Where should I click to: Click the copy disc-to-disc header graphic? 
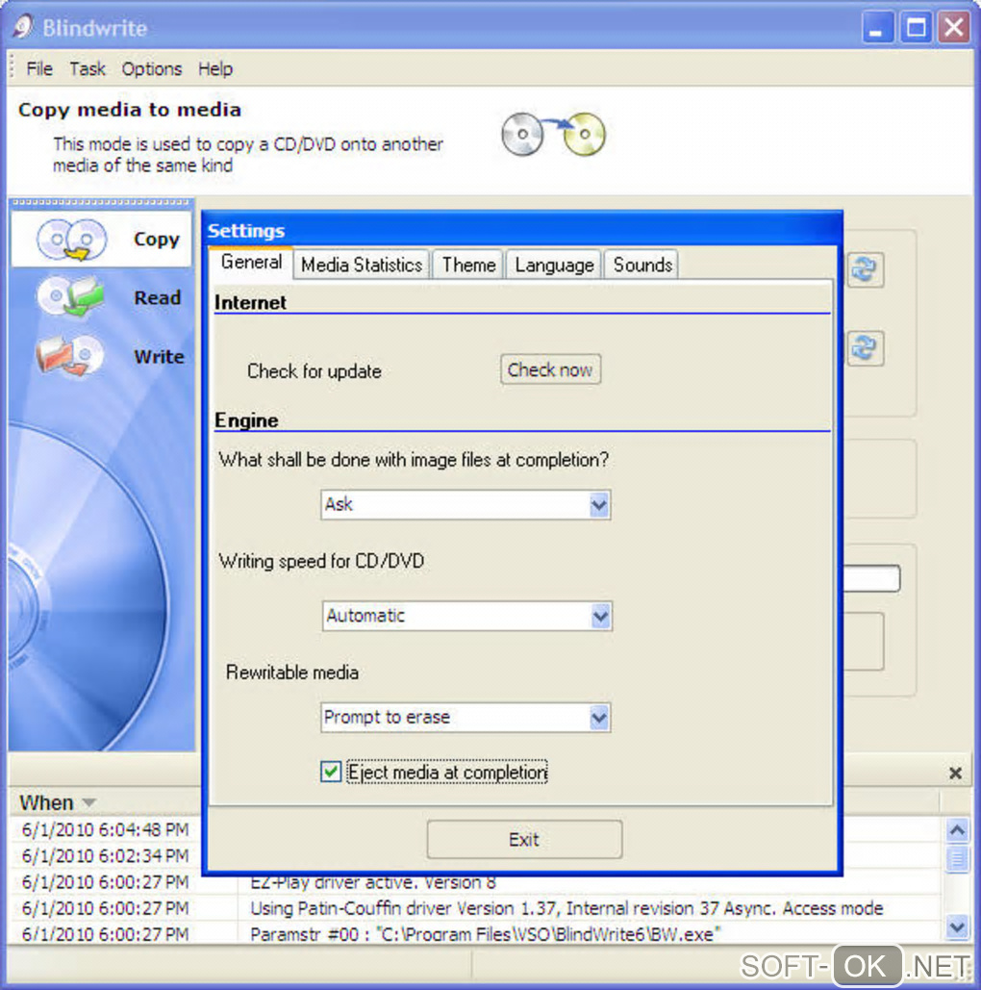pos(553,134)
